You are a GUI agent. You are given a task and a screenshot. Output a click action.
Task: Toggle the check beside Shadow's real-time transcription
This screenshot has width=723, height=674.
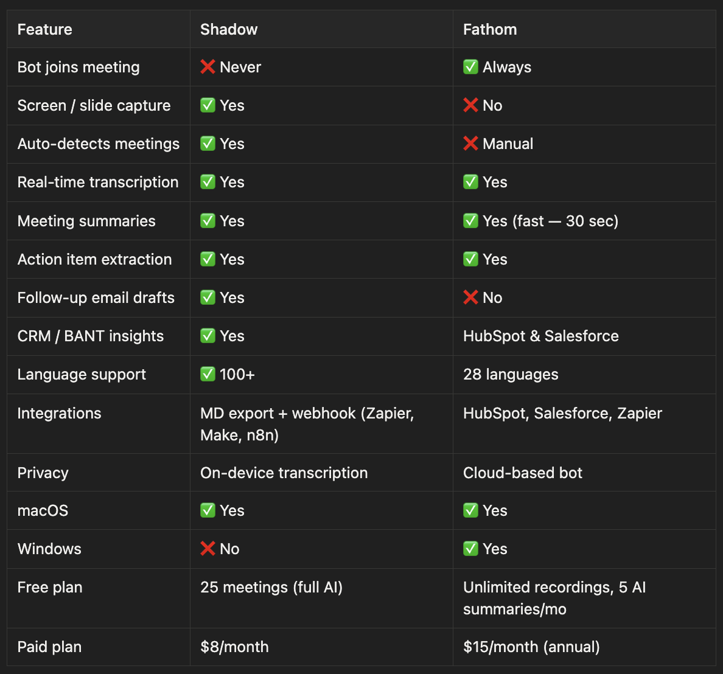click(x=208, y=182)
